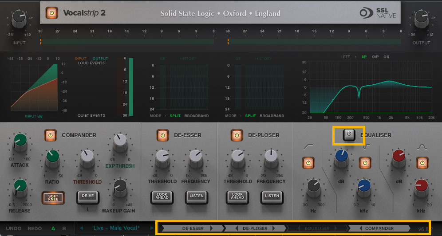Screen dimensions: 442x236
Task: Click the De-Esser Frequency knob
Action: [196, 158]
